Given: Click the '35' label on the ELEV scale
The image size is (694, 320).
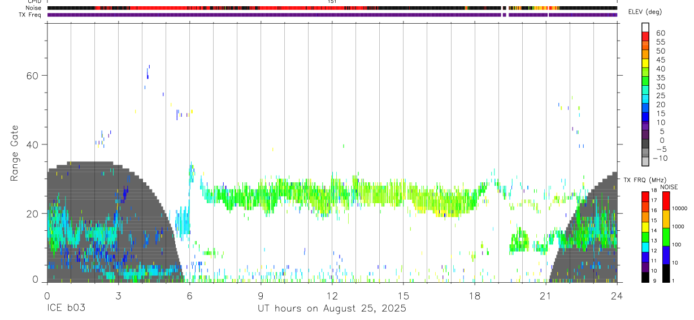Looking at the screenshot, I should 660,78.
